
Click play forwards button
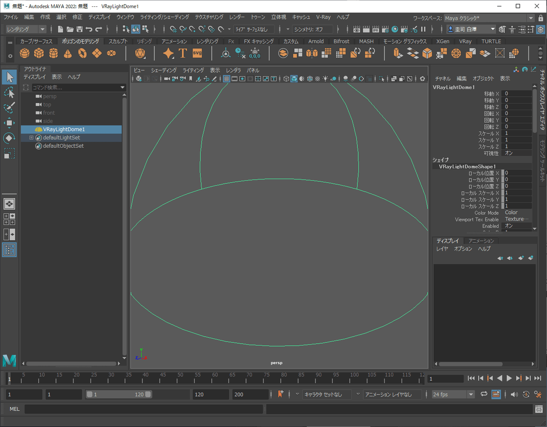pyautogui.click(x=509, y=378)
